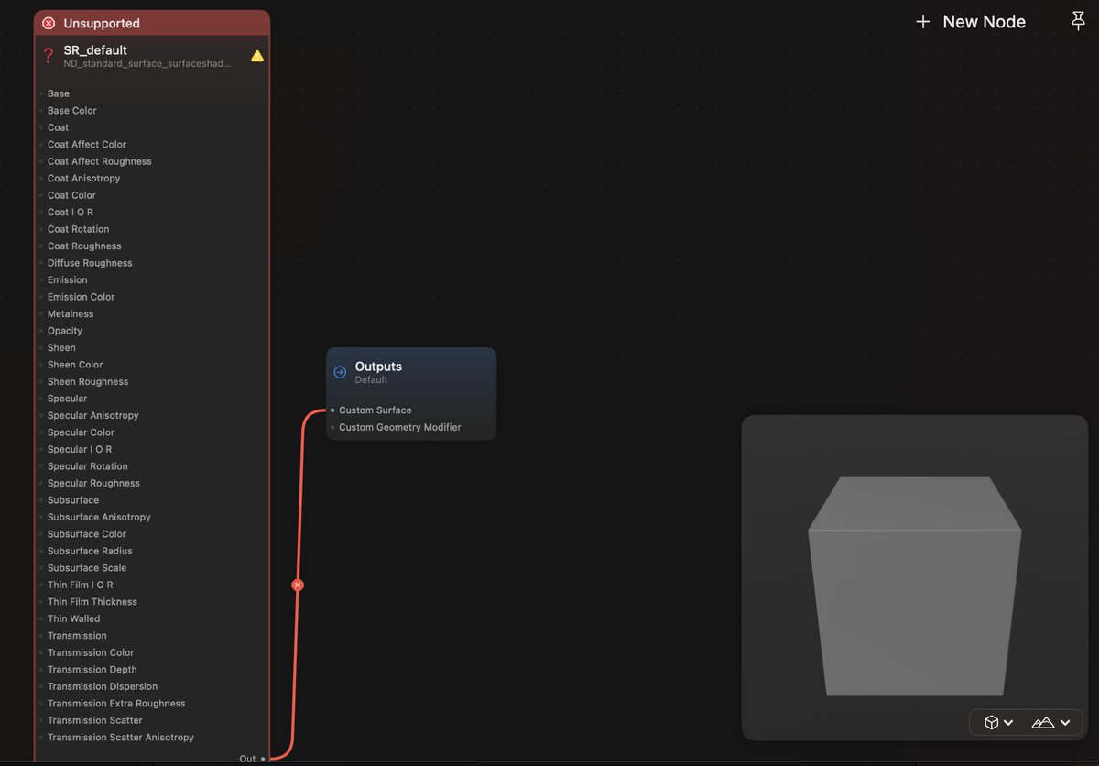Click the Coat Color input
Image resolution: width=1099 pixels, height=766 pixels.
pos(72,195)
